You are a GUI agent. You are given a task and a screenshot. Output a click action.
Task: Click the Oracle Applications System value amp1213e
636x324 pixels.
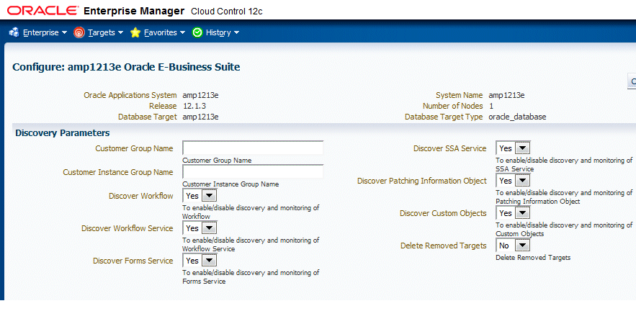point(200,95)
